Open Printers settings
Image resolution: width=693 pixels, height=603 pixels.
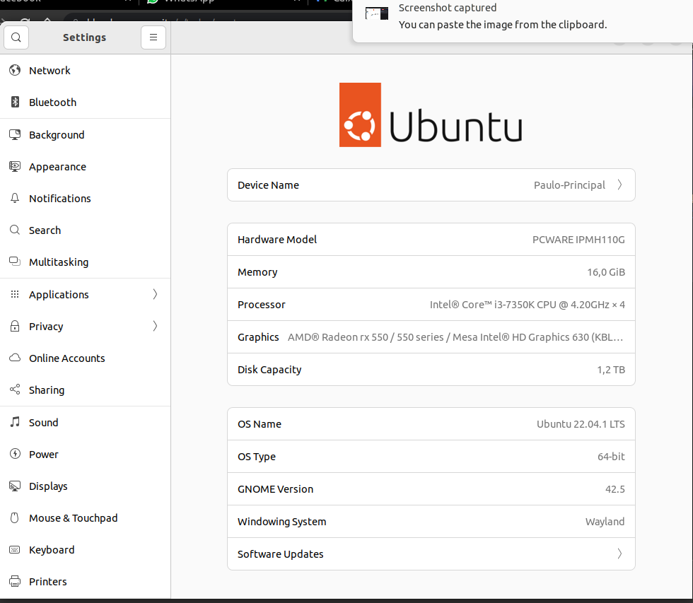[x=86, y=581]
